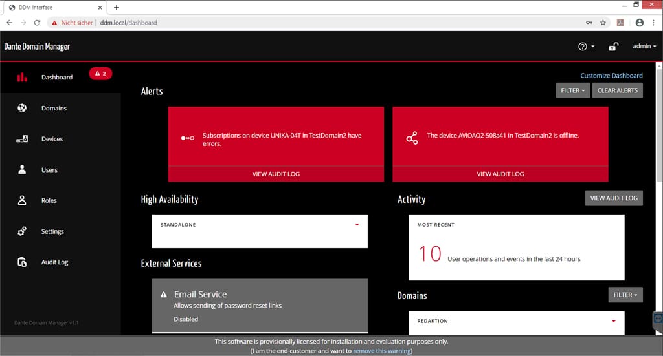This screenshot has width=663, height=356.
Task: Click the remove this warning link
Action: point(381,351)
